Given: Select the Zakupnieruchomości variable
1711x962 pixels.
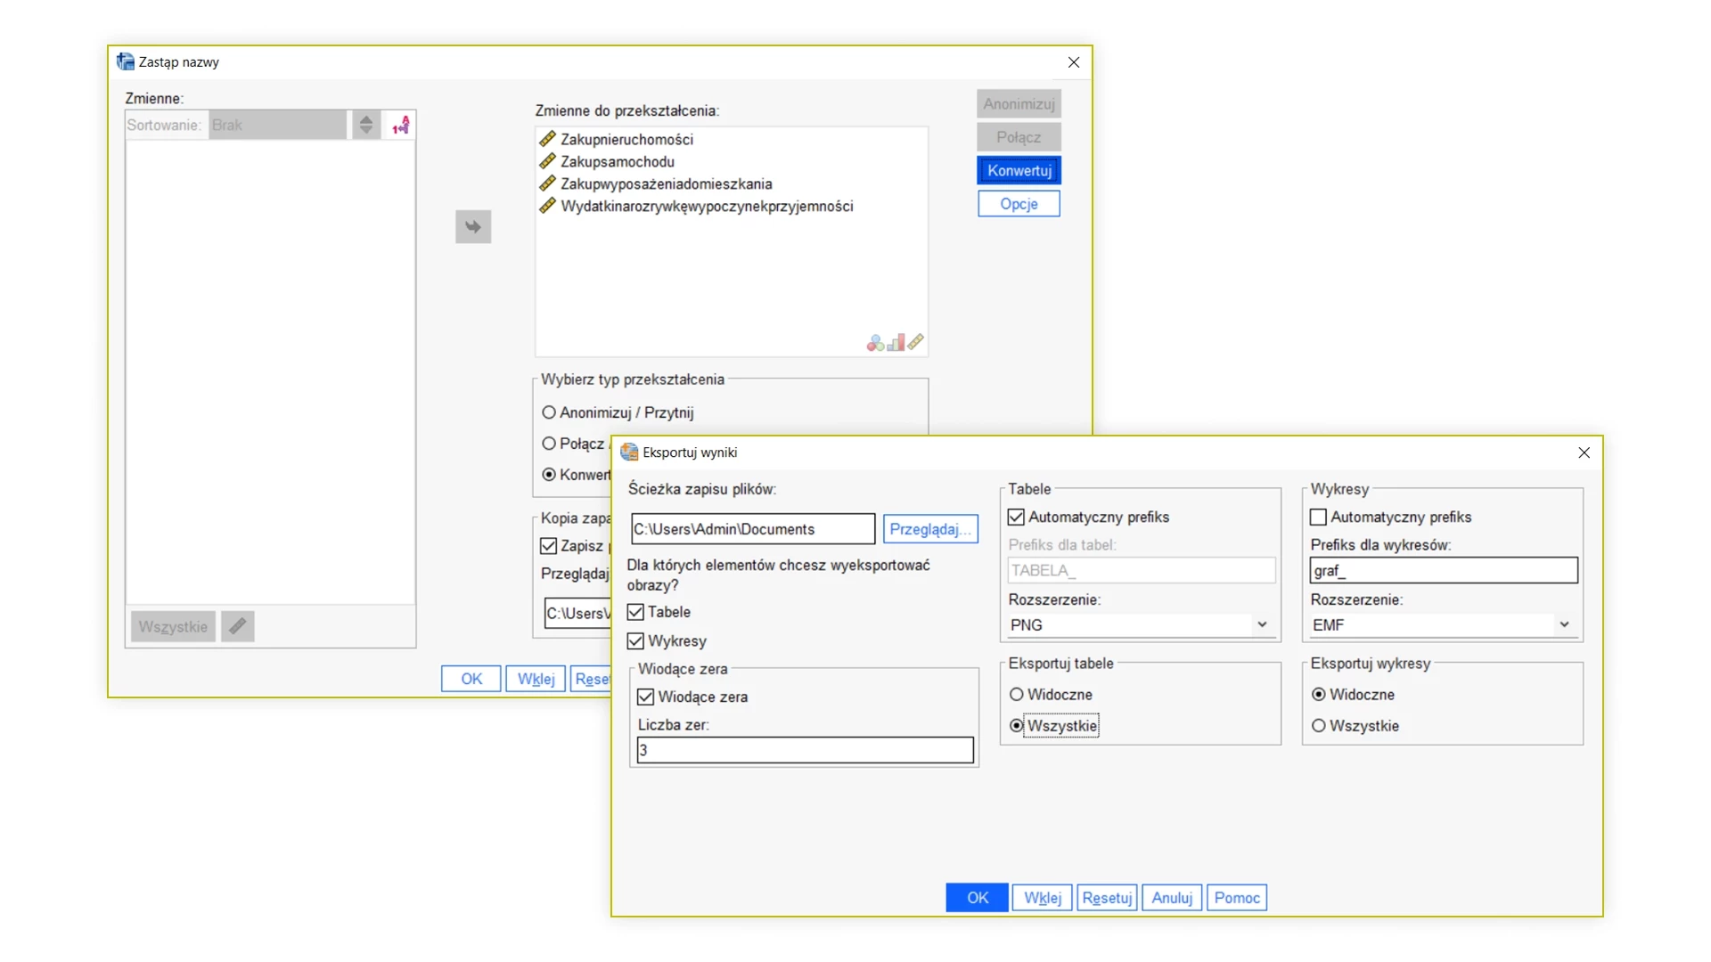Looking at the screenshot, I should pos(626,139).
